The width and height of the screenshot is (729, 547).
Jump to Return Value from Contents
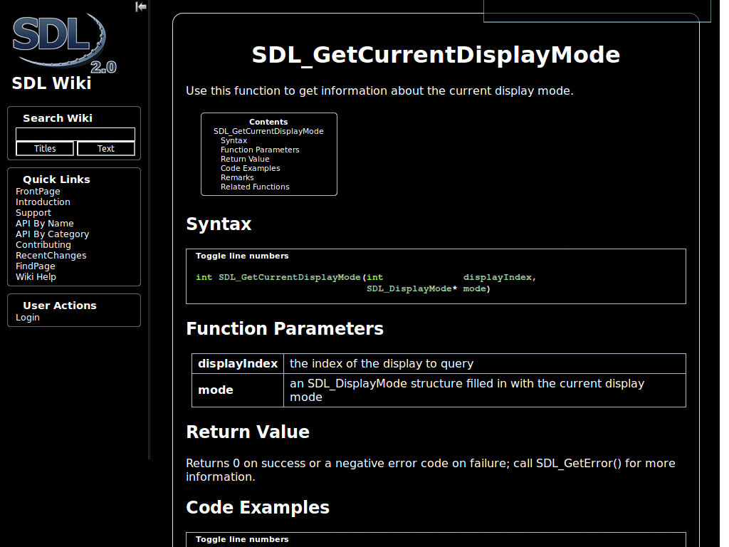tap(245, 159)
